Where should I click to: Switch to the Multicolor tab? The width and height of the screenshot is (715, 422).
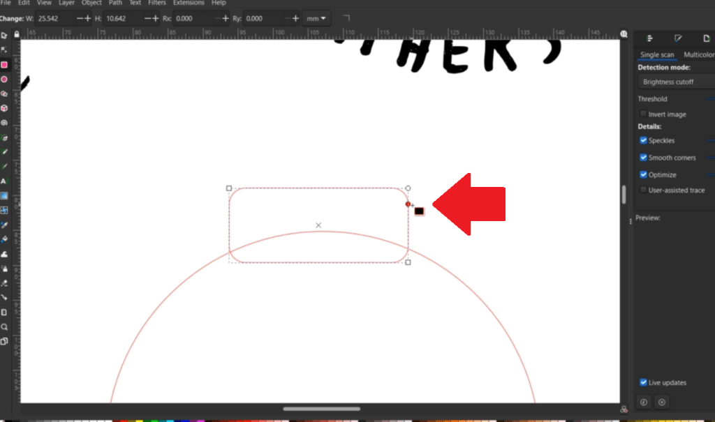698,54
